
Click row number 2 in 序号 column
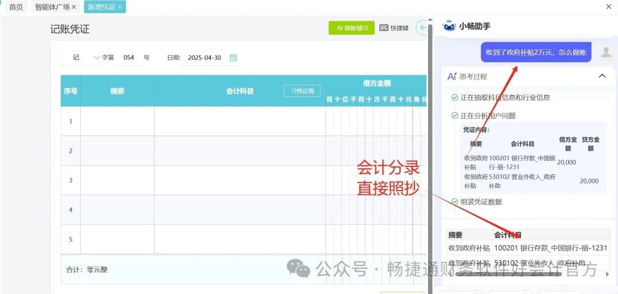(70, 150)
